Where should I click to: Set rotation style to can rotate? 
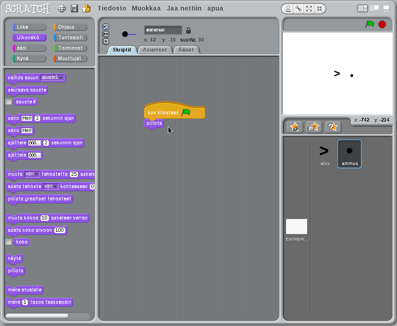click(x=106, y=27)
